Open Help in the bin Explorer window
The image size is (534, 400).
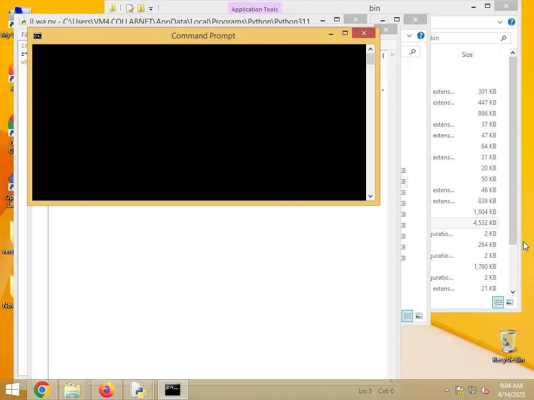(x=511, y=22)
